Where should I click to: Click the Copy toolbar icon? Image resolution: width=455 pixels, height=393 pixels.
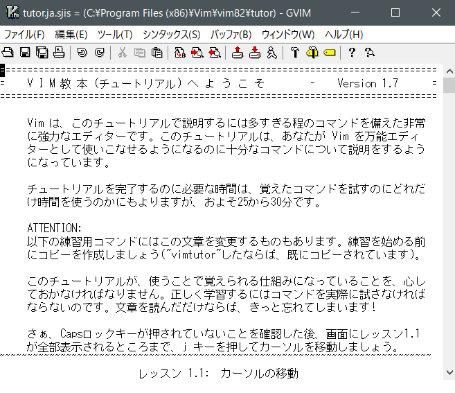coord(140,53)
